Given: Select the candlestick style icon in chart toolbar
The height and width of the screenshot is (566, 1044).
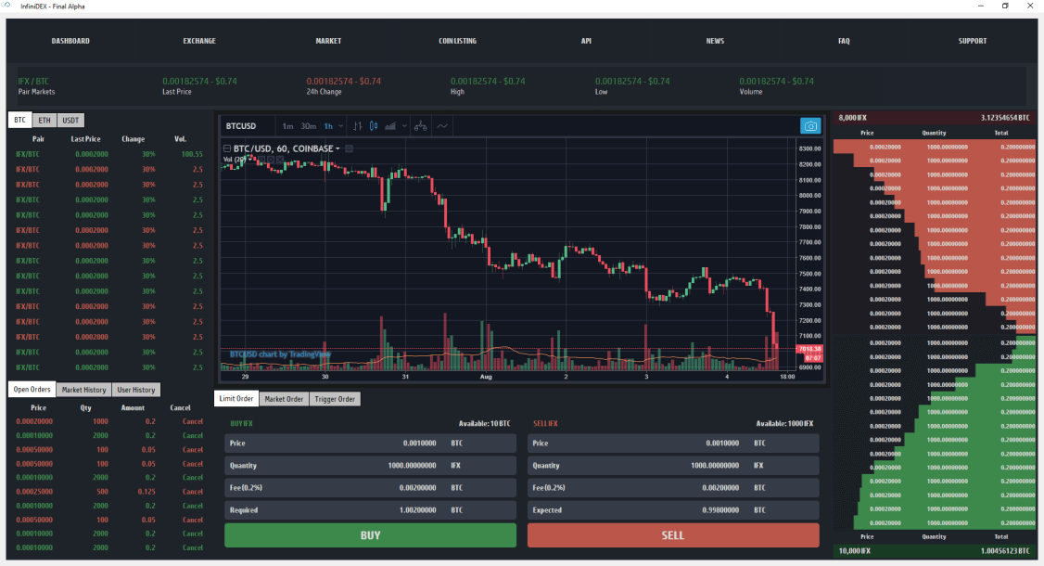Looking at the screenshot, I should (374, 125).
